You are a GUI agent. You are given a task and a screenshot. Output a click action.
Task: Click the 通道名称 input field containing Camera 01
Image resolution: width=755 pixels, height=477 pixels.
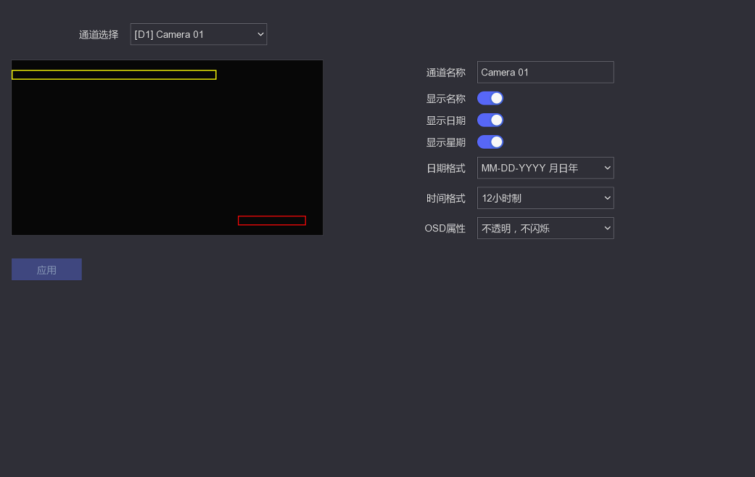click(545, 73)
